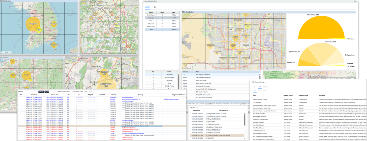Switch to the PS tab

pos(155,7)
